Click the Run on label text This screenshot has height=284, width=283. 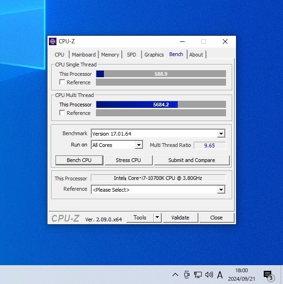[79, 145]
